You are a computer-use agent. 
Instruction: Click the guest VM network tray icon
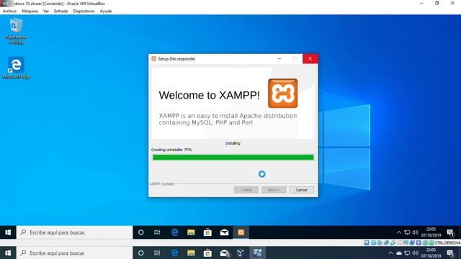click(407, 232)
